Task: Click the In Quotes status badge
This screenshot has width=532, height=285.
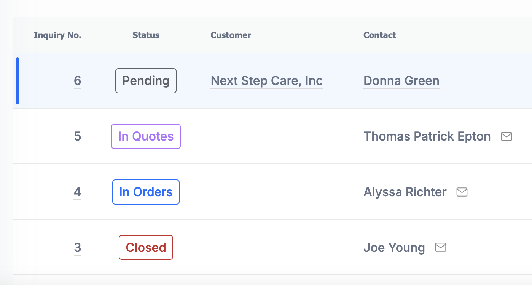Action: pos(146,136)
